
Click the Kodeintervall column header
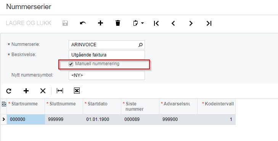click(217, 107)
